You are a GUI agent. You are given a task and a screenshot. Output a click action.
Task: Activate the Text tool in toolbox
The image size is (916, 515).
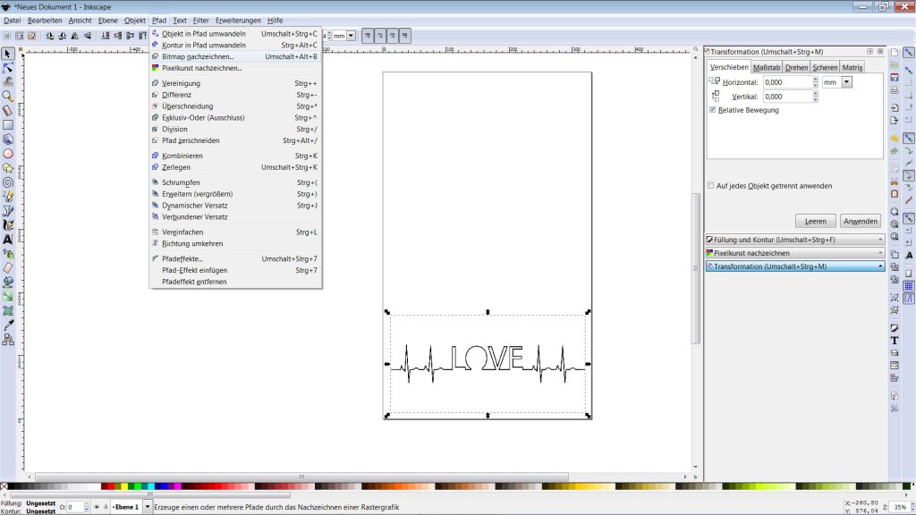click(x=8, y=239)
